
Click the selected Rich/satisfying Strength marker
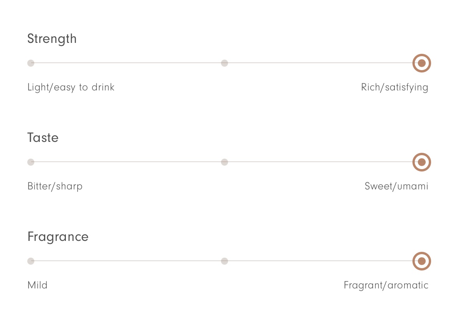[422, 63]
